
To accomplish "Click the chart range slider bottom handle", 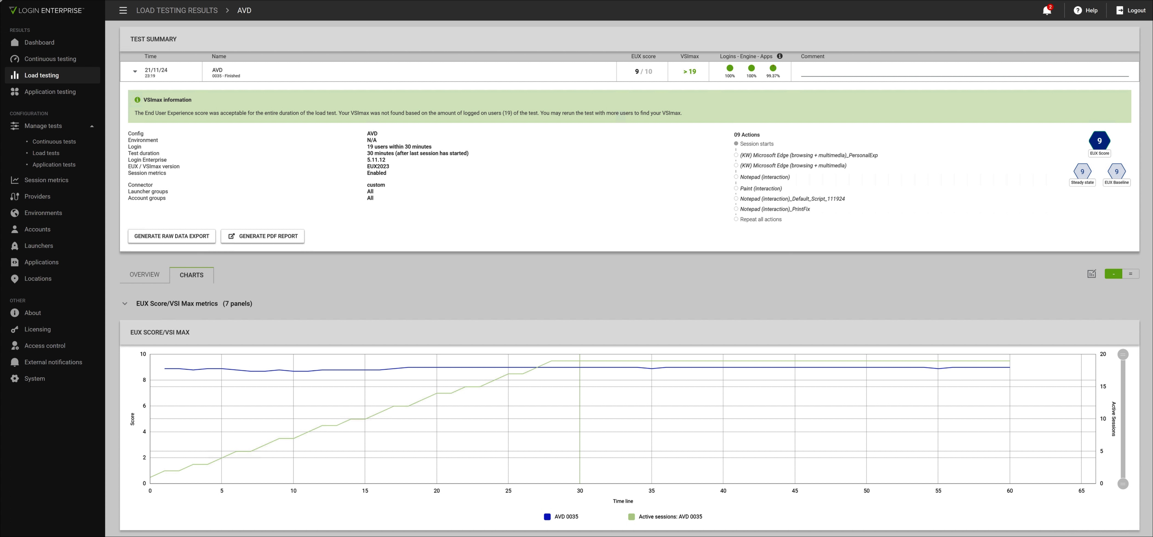I will 1123,484.
